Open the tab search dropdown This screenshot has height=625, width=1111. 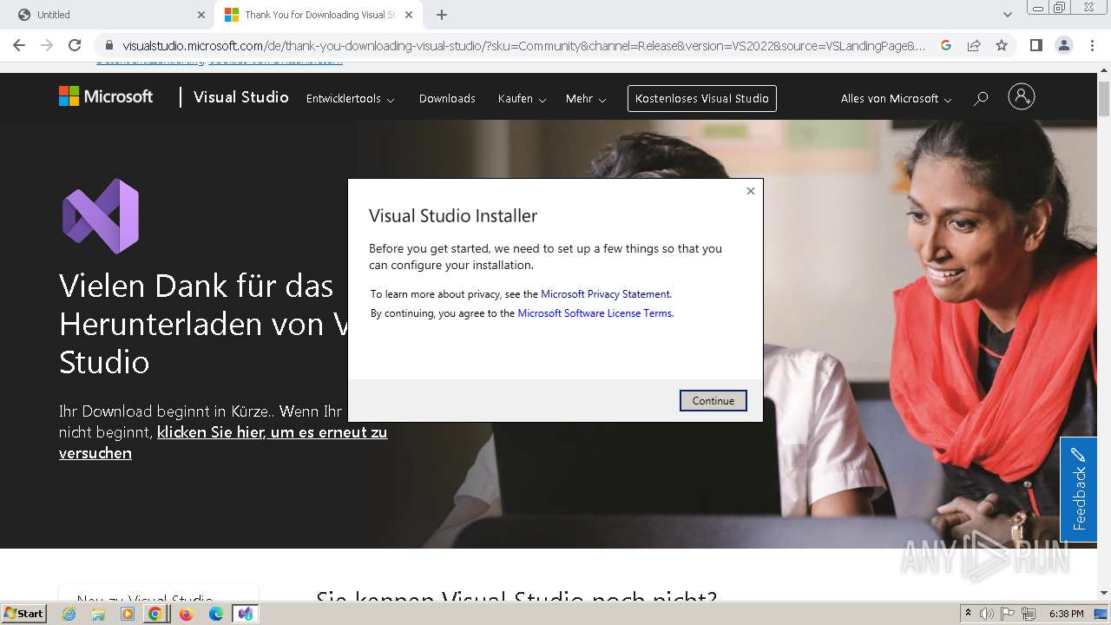click(x=1008, y=15)
